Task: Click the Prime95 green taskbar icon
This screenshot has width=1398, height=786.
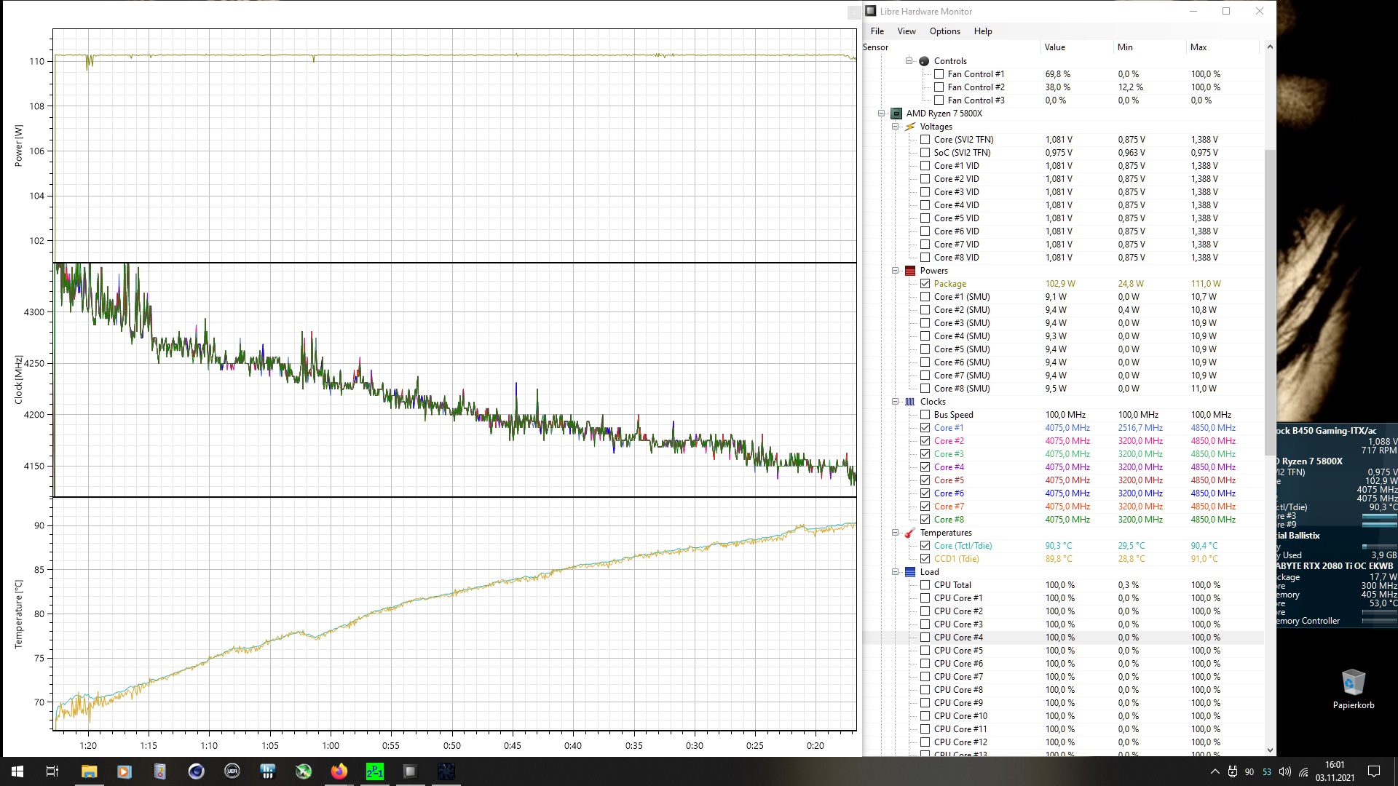Action: [374, 771]
